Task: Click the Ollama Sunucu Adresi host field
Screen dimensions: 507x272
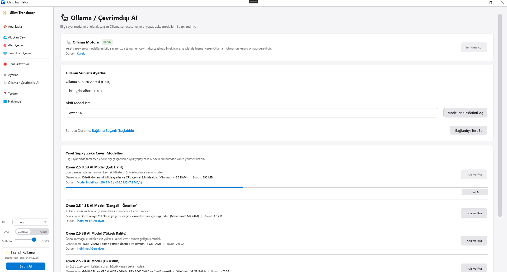Action: [x=277, y=91]
